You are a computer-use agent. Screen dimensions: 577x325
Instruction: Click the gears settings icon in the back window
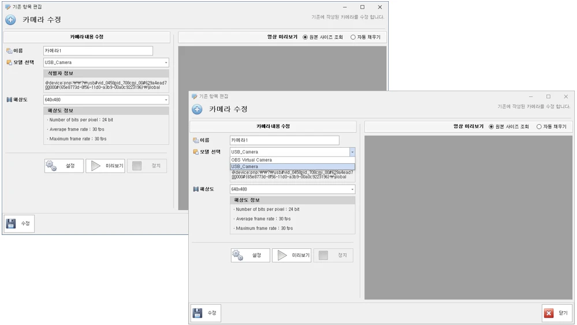click(x=51, y=166)
